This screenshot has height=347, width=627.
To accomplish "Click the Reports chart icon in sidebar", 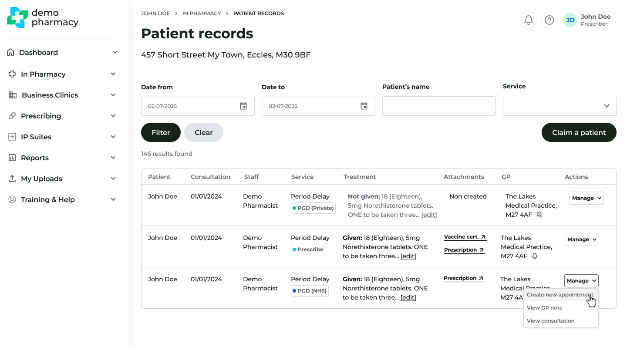I will pyautogui.click(x=12, y=158).
